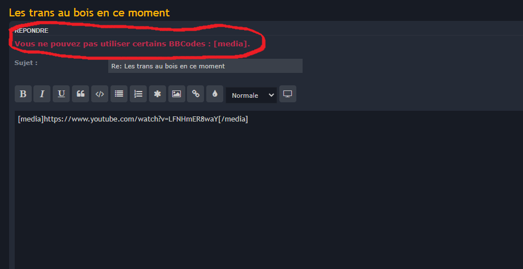The height and width of the screenshot is (269, 523).
Task: Insert an ordered numbered list
Action: point(138,94)
